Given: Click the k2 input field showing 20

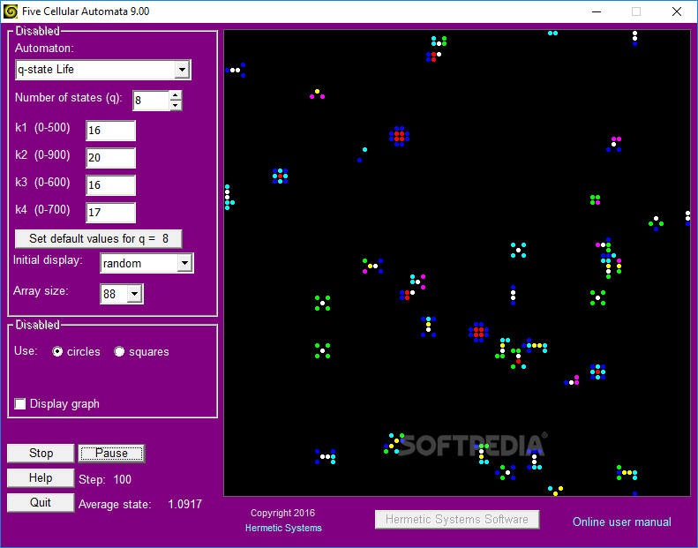Looking at the screenshot, I should coord(110,158).
